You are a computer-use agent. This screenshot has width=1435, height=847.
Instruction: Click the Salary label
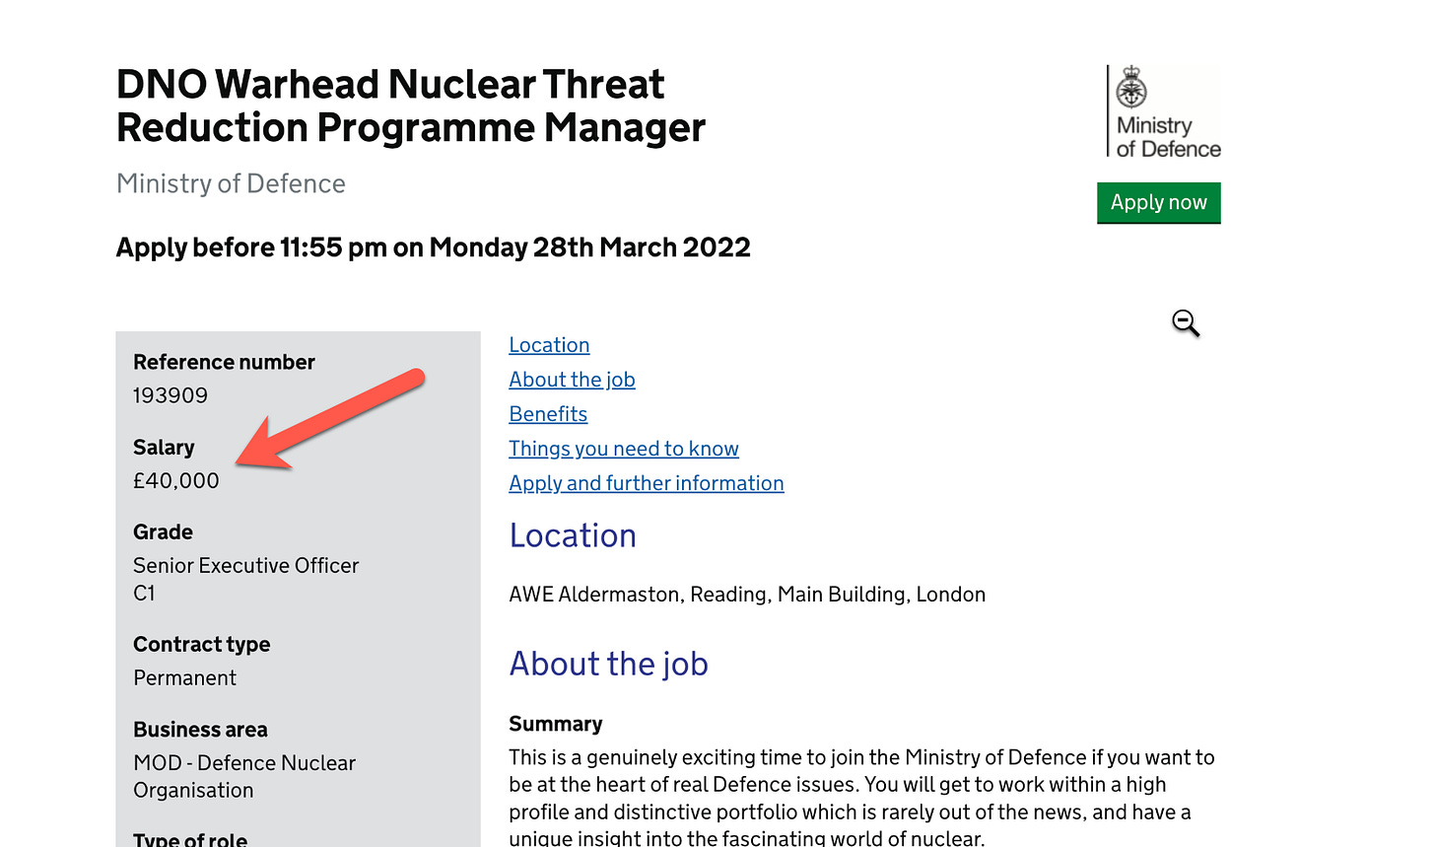164,448
